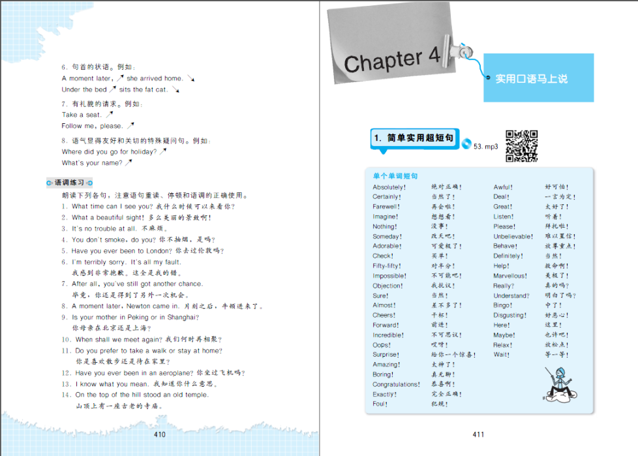The height and width of the screenshot is (456, 638).
Task: Click rising arrow after "Follow me, please."
Action: (x=130, y=125)
